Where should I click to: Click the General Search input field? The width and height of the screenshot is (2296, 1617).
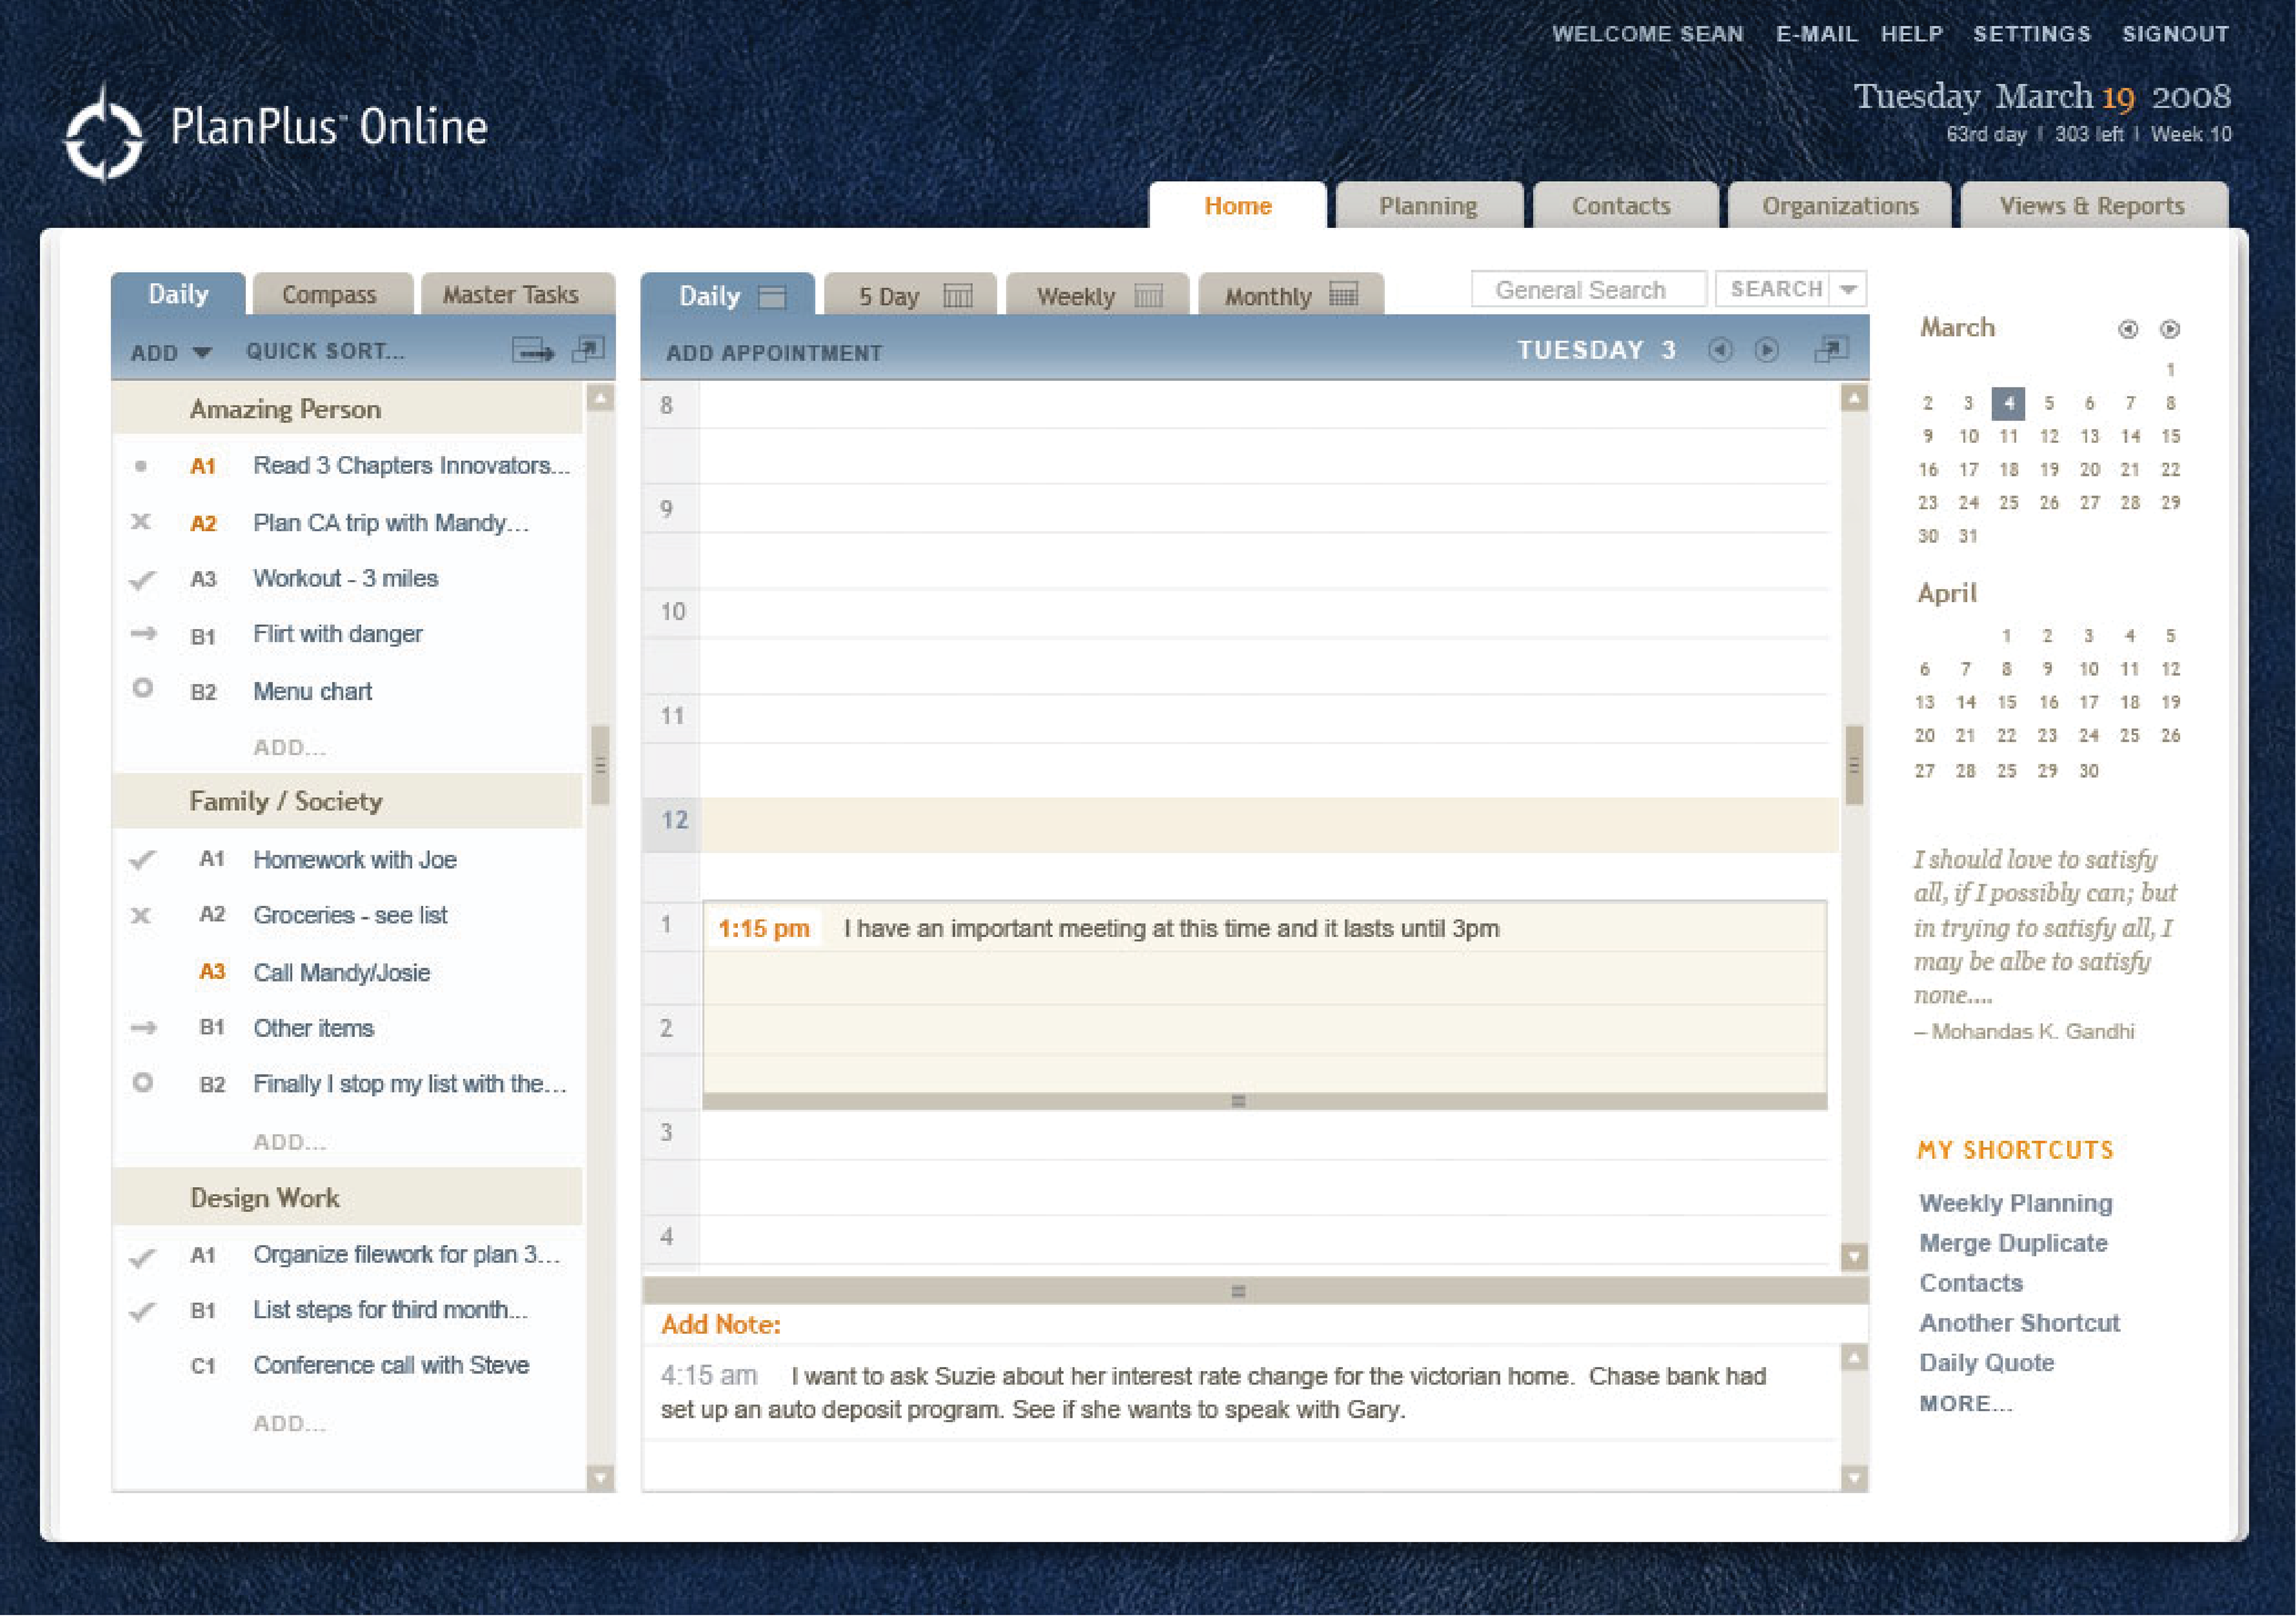click(1589, 289)
